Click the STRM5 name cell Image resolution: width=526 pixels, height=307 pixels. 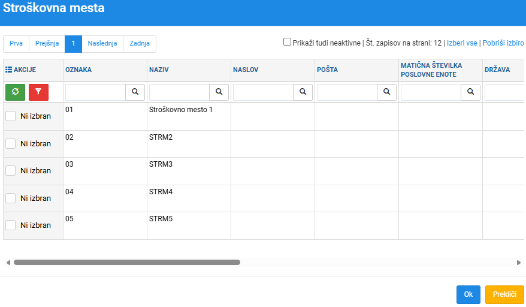189,225
